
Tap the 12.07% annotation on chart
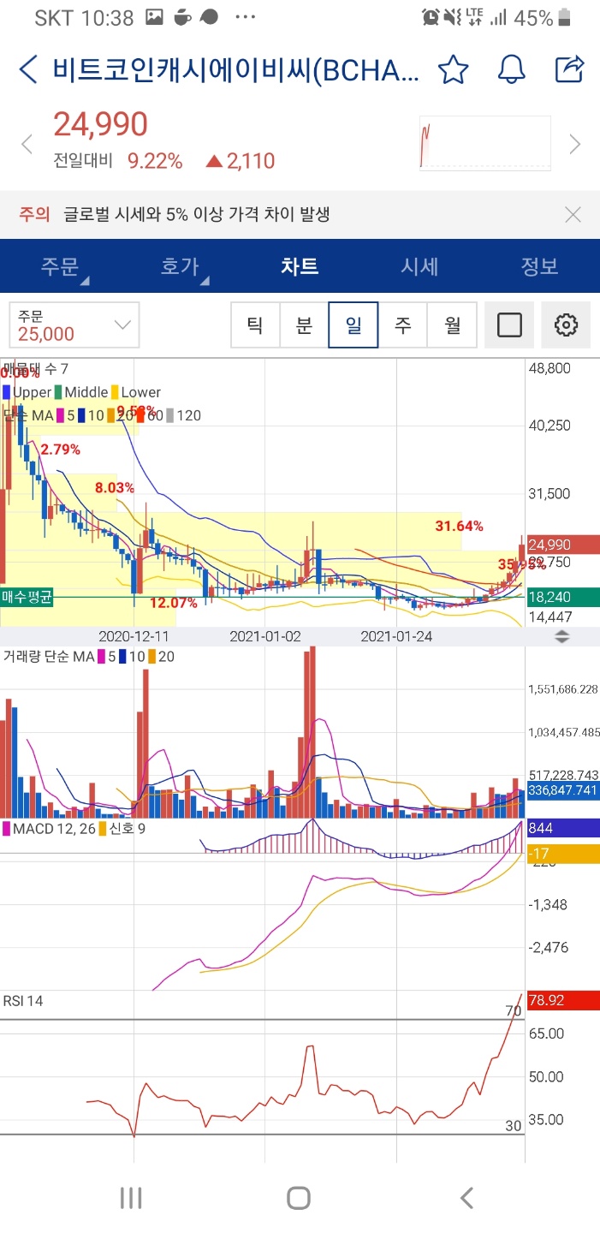173,603
